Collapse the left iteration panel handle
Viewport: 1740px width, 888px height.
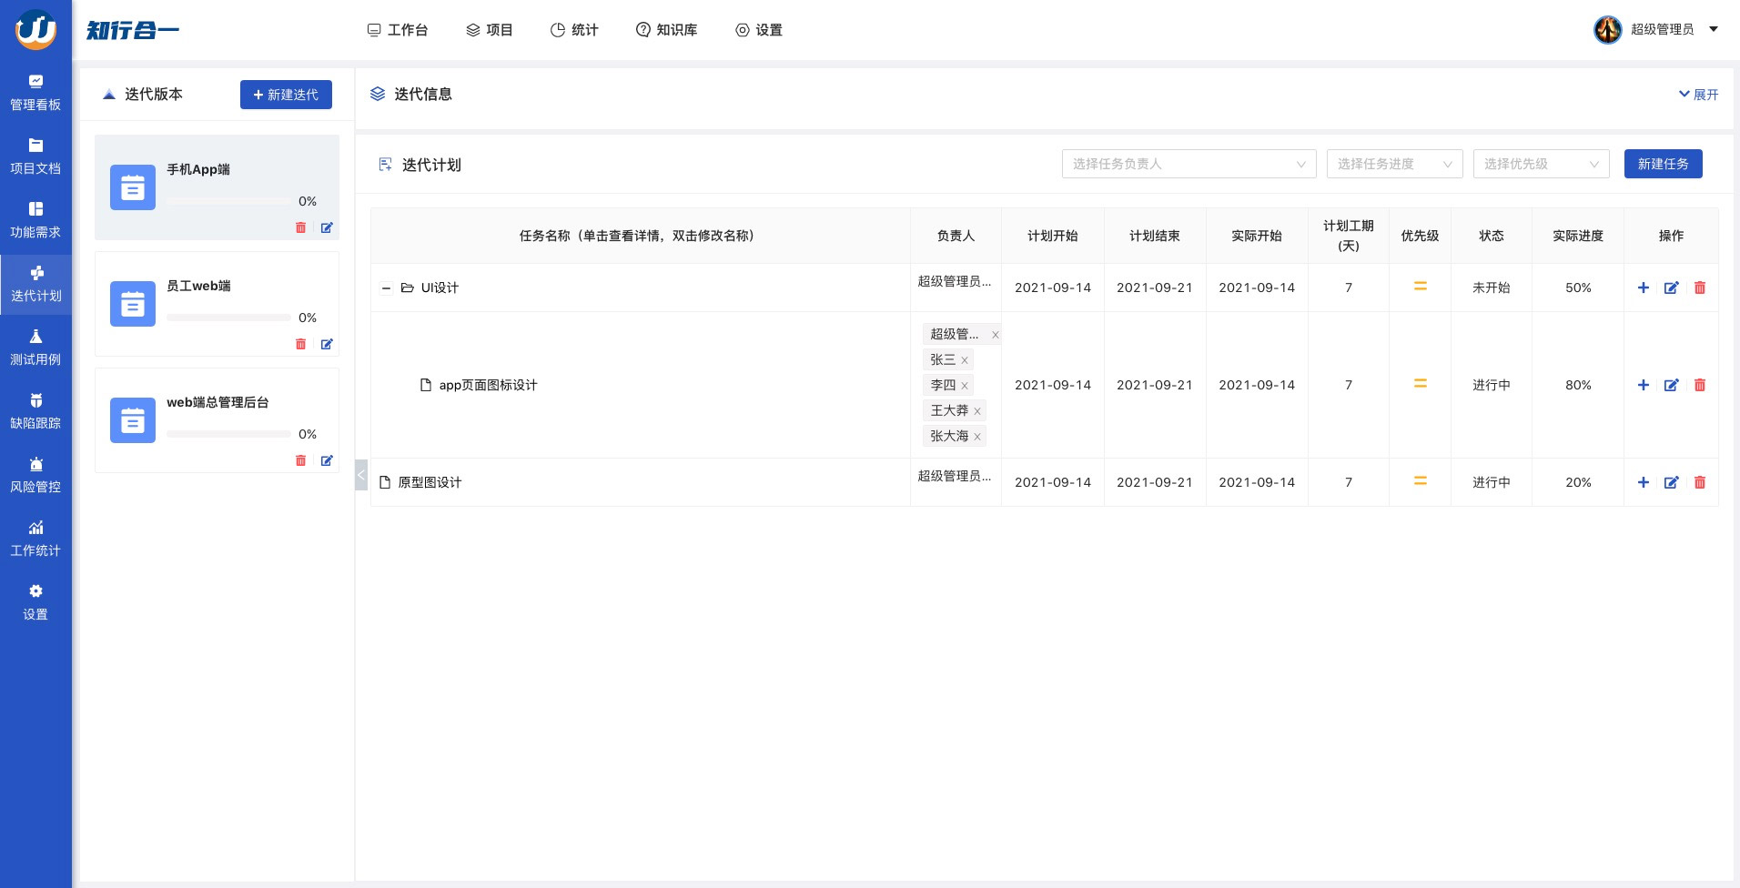click(x=360, y=475)
